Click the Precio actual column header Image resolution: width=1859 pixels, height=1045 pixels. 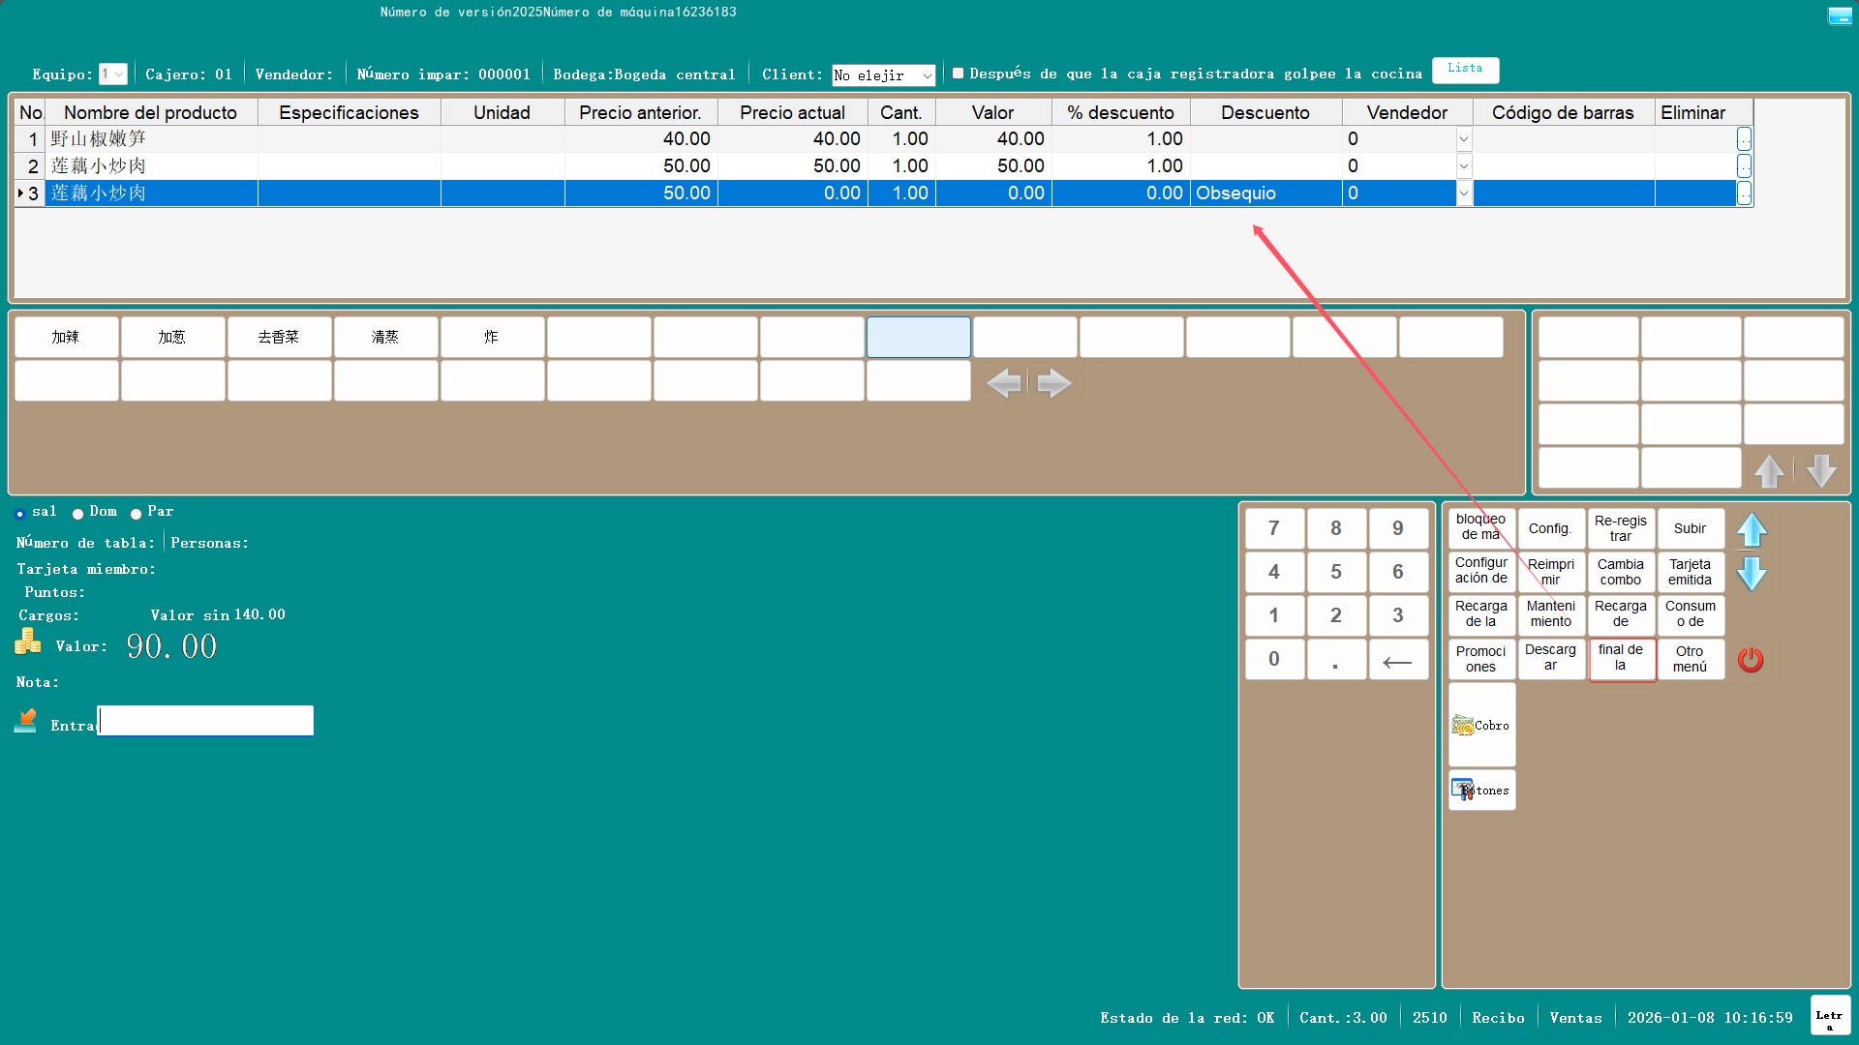click(791, 112)
